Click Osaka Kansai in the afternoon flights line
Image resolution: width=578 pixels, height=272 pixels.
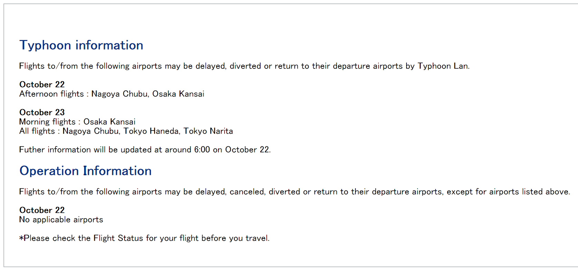coord(178,94)
